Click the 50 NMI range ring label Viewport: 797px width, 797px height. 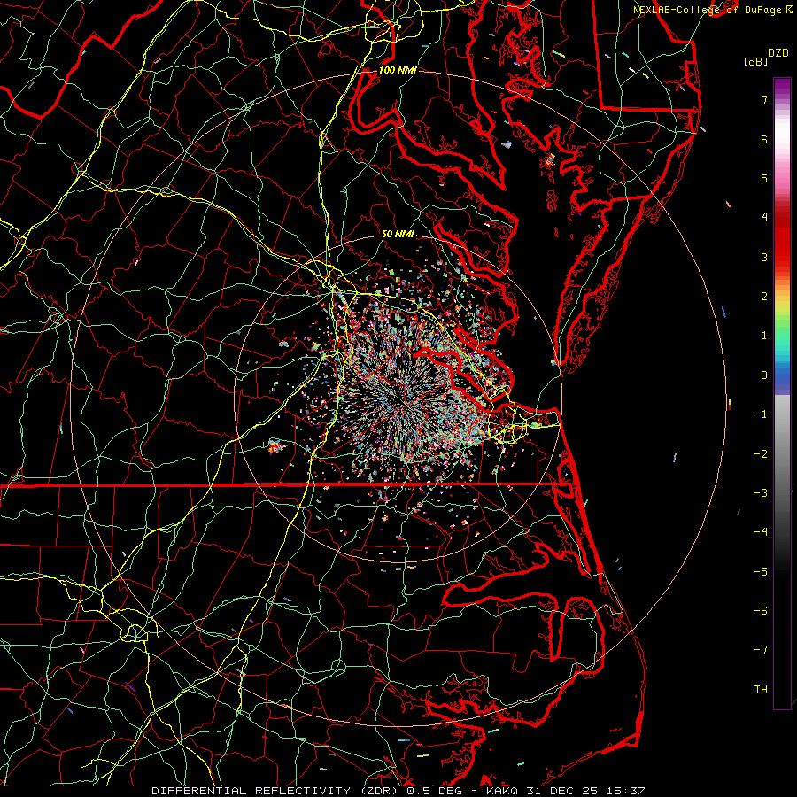398,234
